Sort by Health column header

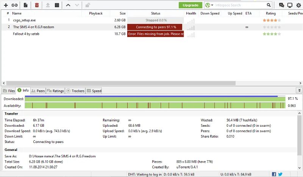[x=191, y=13]
